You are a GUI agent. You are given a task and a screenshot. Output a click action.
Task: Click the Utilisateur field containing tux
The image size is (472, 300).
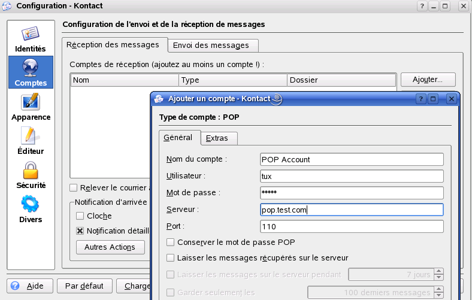click(x=352, y=176)
